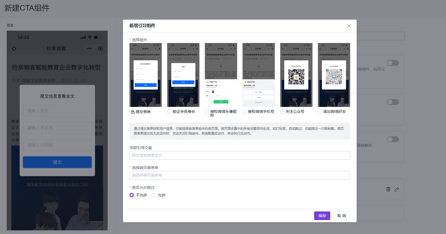Select the 验证会员身份 radio button

[169, 112]
